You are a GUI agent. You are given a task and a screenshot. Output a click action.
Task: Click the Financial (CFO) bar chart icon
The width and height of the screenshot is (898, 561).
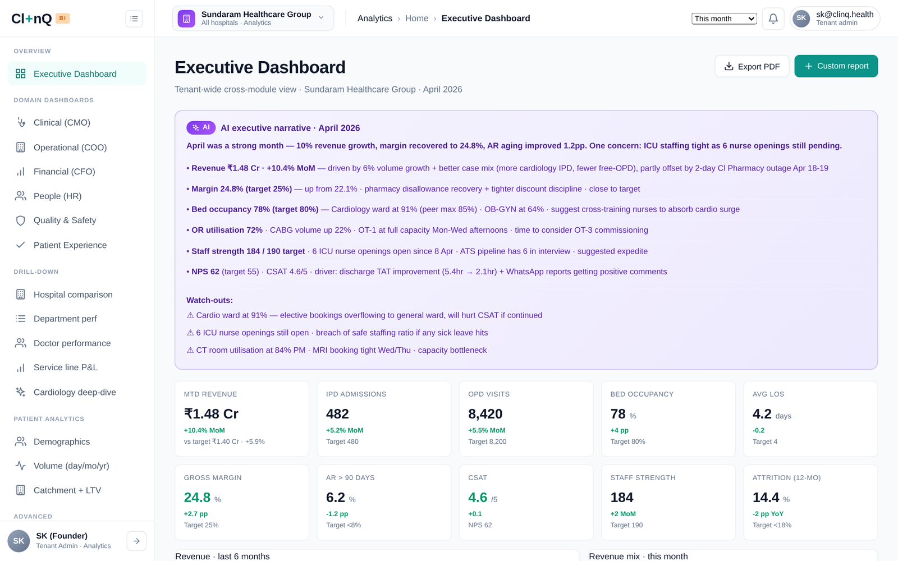pos(21,172)
